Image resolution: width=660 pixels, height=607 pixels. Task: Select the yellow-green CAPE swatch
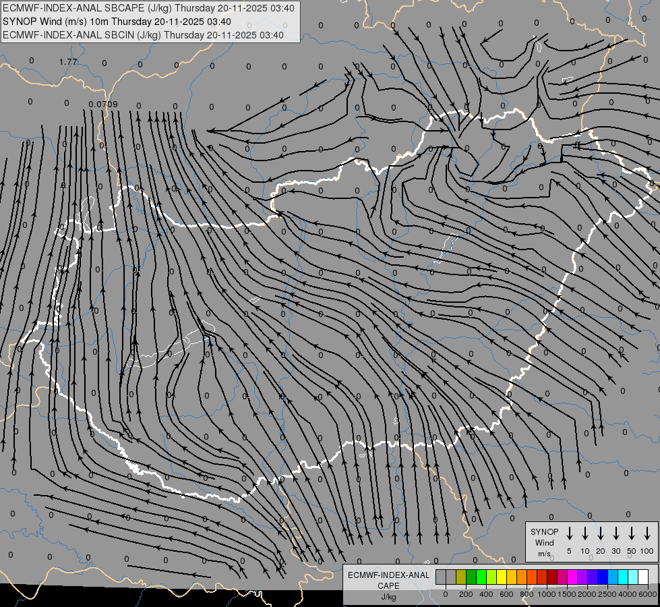(491, 577)
